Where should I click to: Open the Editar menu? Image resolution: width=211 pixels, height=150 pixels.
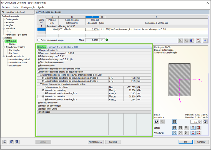(16, 7)
